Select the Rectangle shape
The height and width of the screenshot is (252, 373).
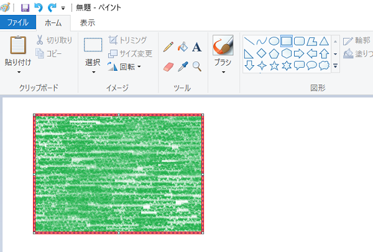(287, 41)
